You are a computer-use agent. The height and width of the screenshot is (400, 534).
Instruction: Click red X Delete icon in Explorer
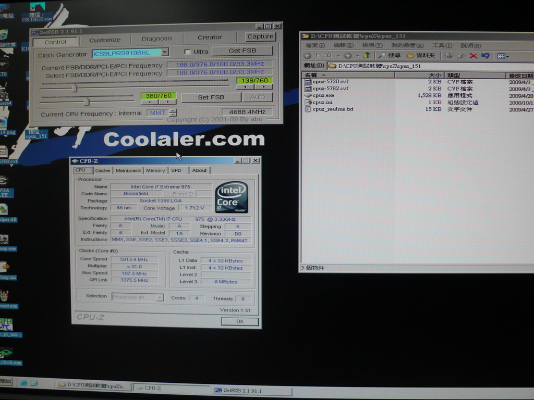click(x=473, y=56)
